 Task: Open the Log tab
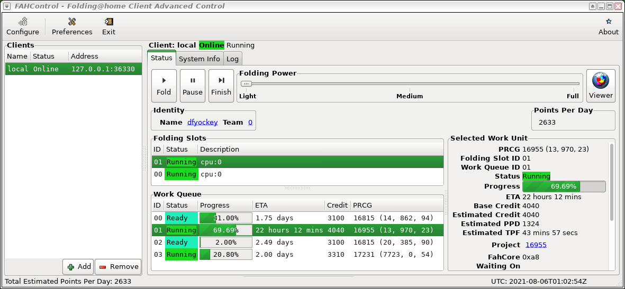tap(232, 59)
